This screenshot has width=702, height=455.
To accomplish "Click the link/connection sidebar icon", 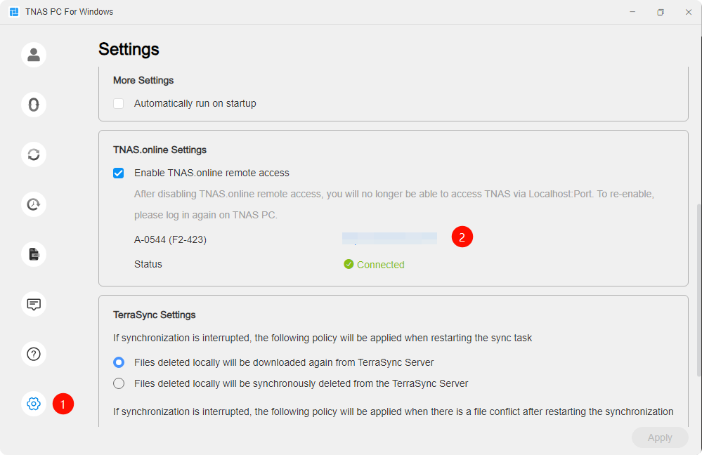I will (34, 105).
